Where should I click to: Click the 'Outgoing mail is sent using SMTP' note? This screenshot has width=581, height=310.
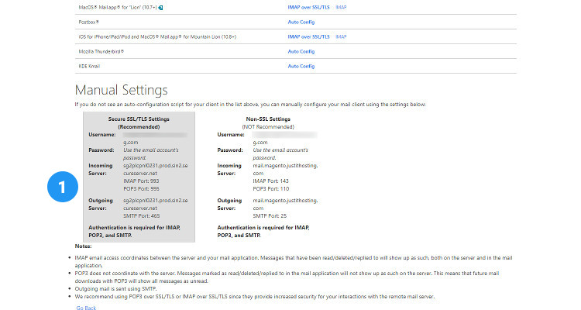click(115, 288)
